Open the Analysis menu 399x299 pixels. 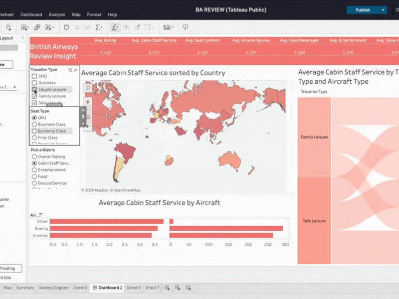pos(57,14)
